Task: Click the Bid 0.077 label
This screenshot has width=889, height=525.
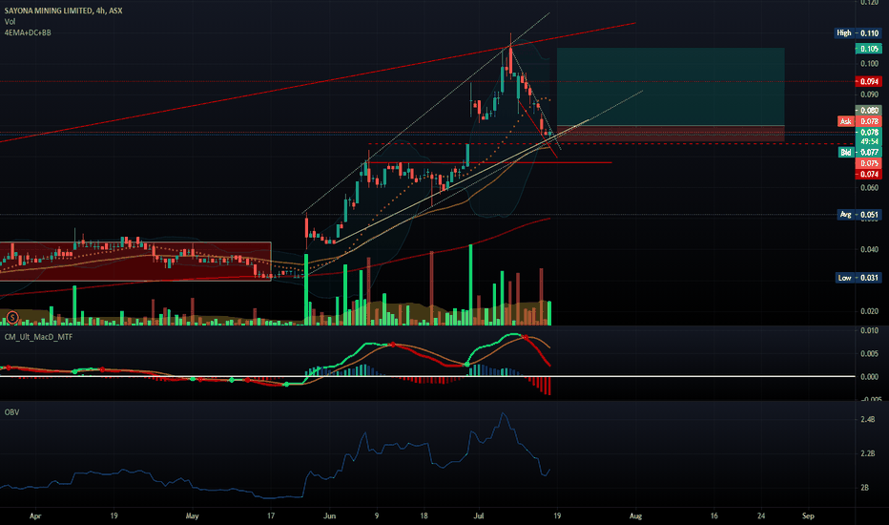Action: coord(859,152)
